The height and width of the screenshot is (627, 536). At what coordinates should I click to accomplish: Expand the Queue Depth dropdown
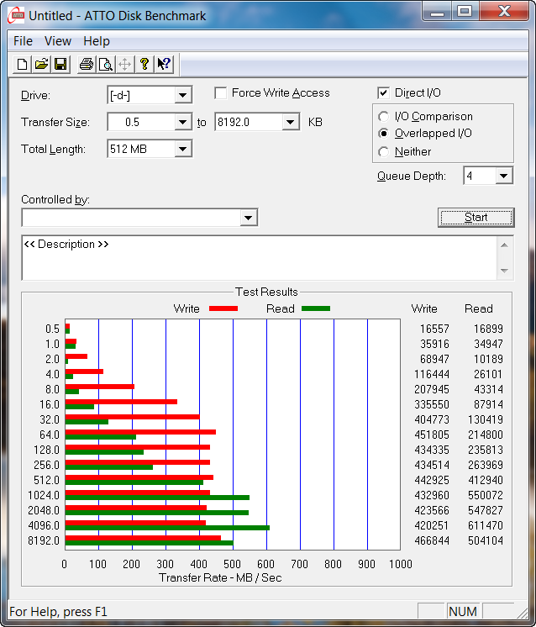tap(503, 176)
